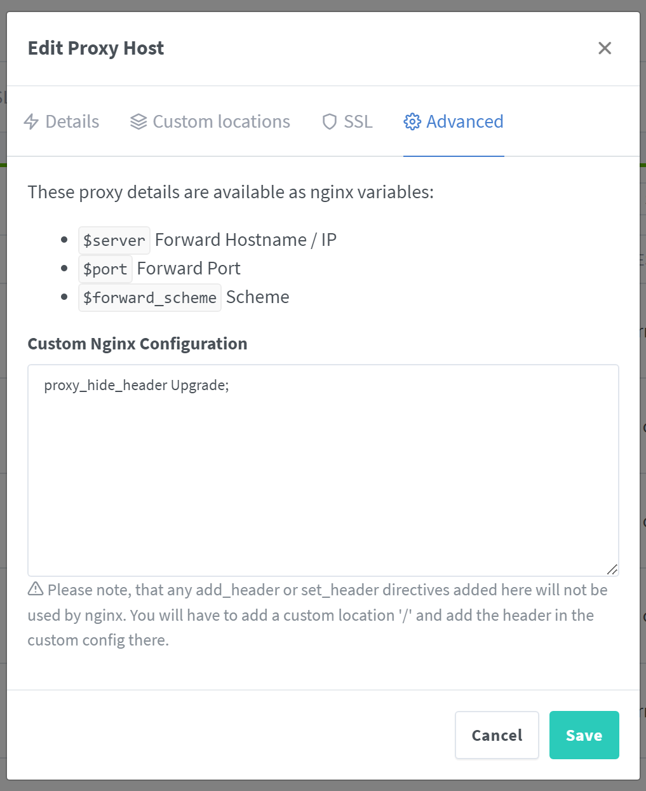Click the X icon to dismiss the dialog
The height and width of the screenshot is (791, 646).
(604, 48)
